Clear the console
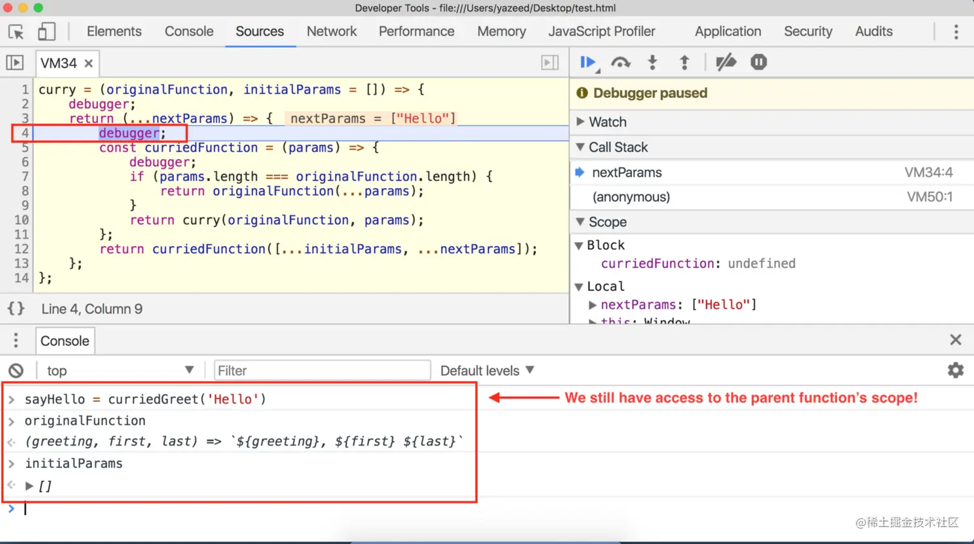The image size is (974, 544). [x=16, y=371]
